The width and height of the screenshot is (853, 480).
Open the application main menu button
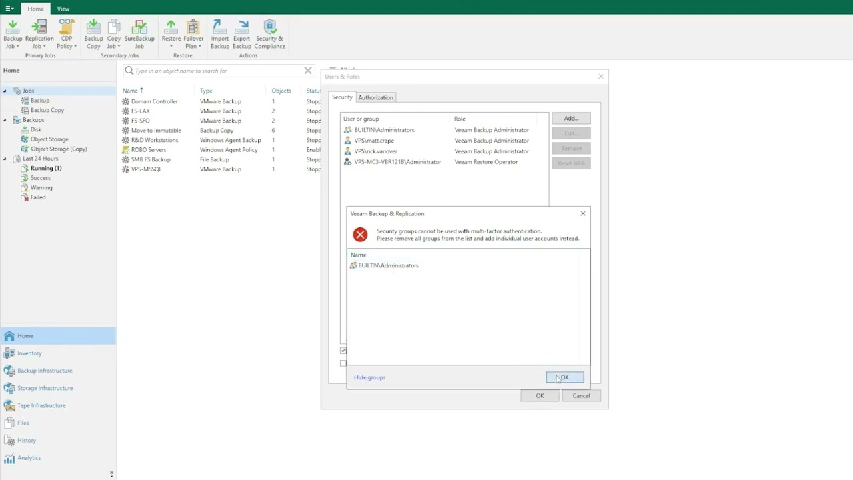[9, 9]
